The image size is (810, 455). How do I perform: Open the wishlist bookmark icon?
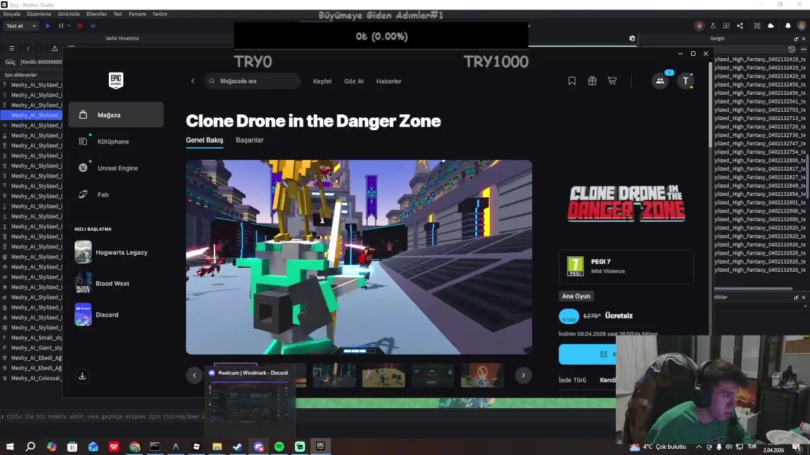[x=572, y=81]
